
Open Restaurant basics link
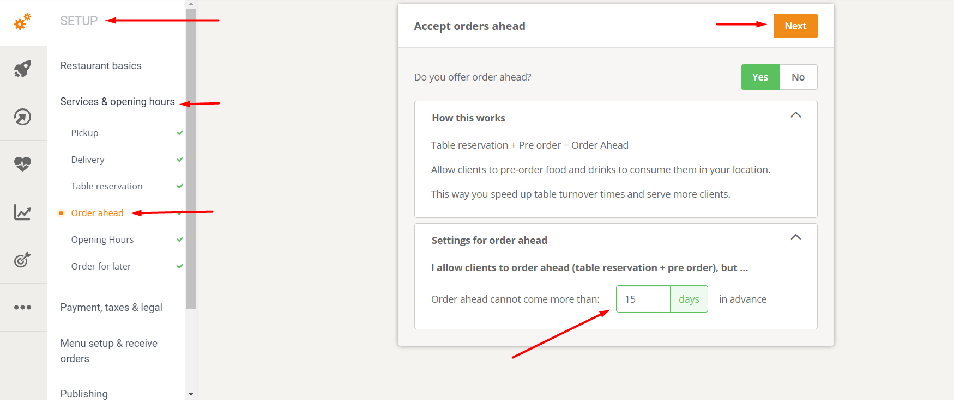pyautogui.click(x=101, y=65)
